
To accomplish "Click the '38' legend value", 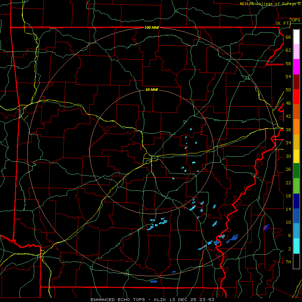I will (x=288, y=130).
